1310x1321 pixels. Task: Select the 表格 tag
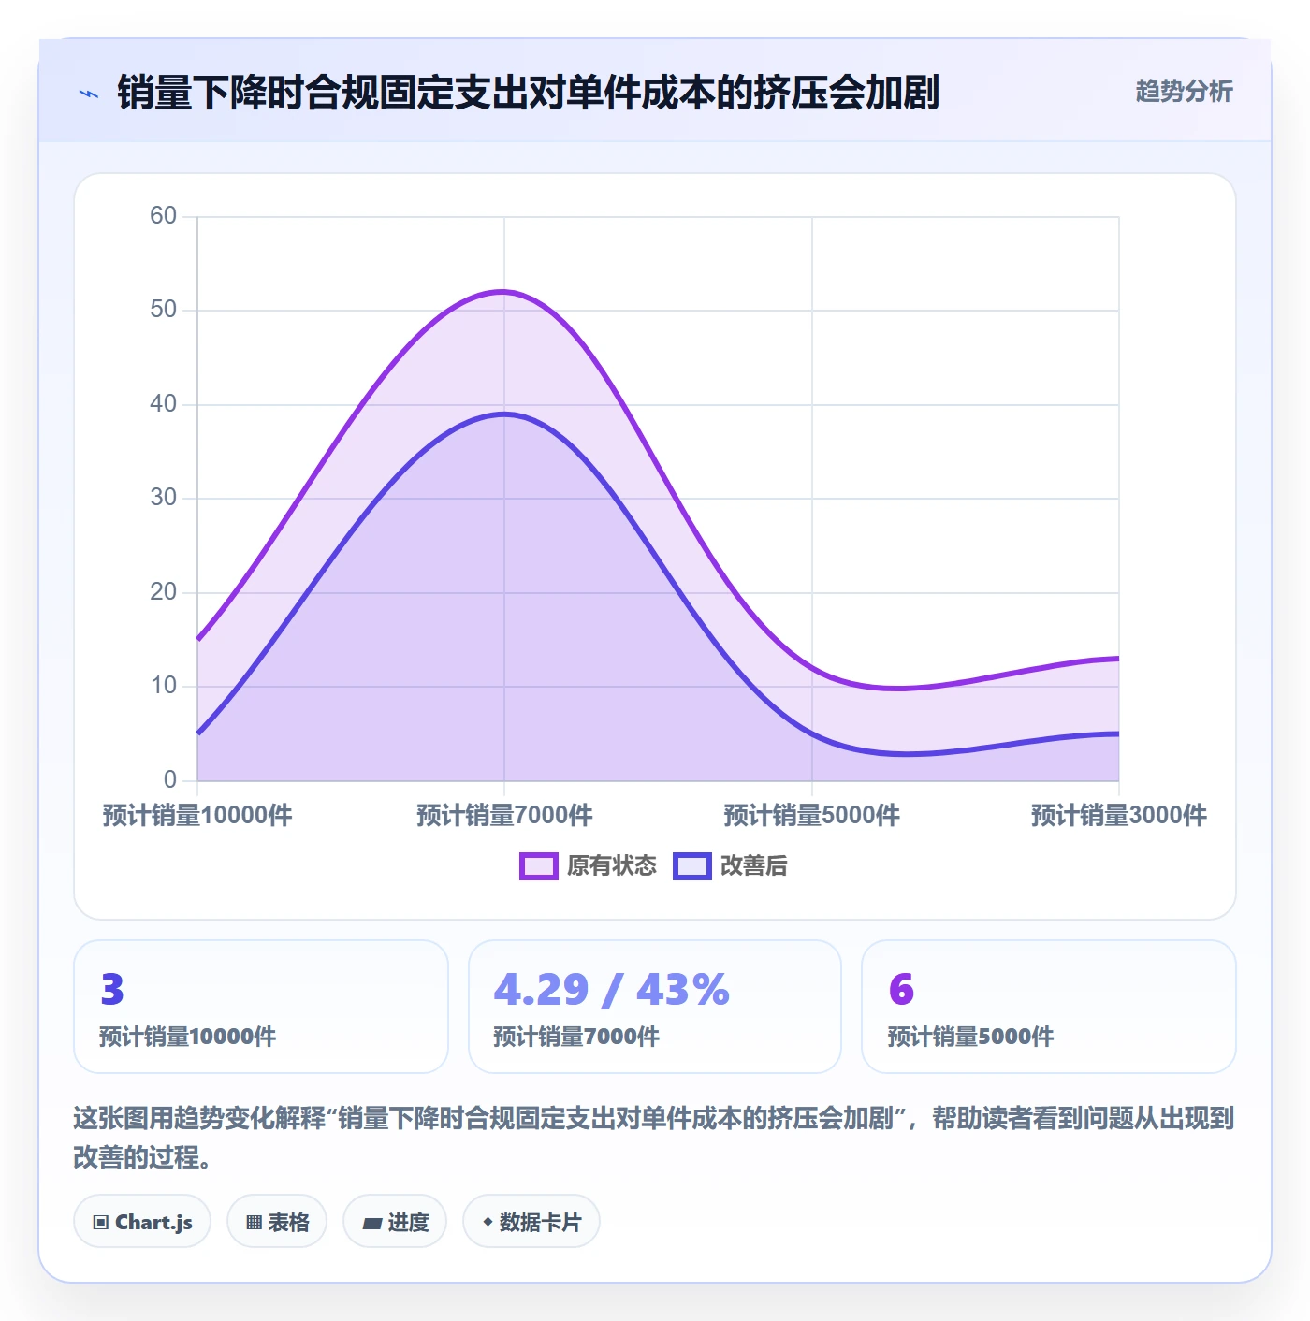pyautogui.click(x=277, y=1222)
